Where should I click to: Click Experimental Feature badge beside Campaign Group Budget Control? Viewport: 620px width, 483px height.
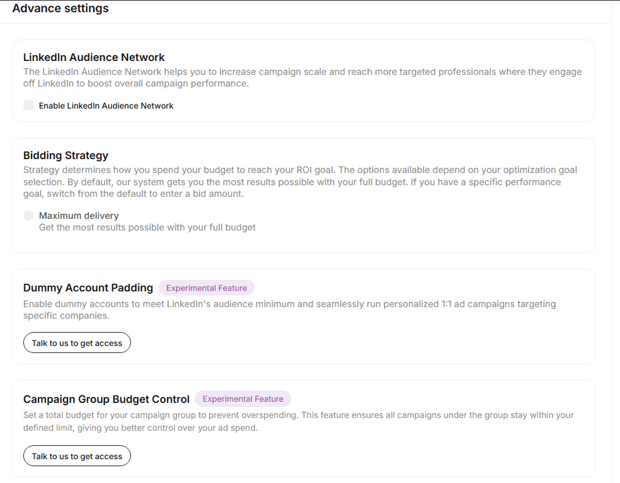point(243,399)
